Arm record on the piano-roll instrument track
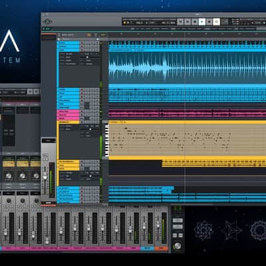 pyautogui.click(x=82, y=122)
